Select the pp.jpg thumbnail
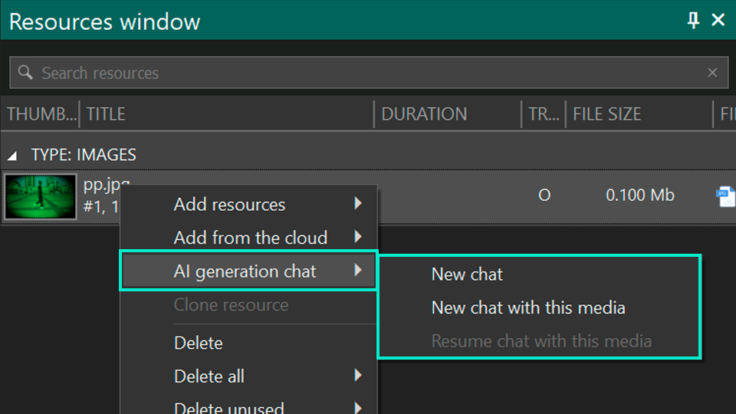736x414 pixels. point(41,197)
